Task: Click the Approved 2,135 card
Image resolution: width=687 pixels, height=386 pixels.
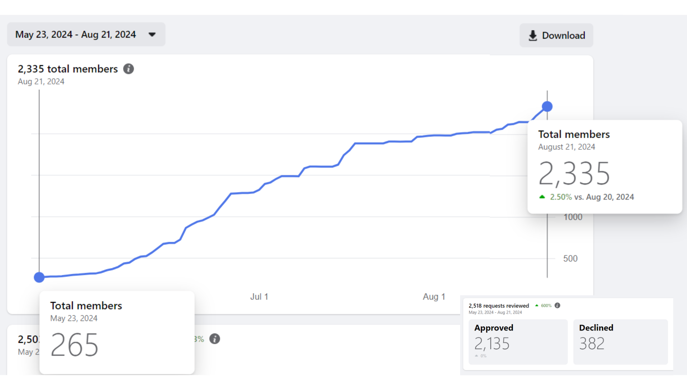Action: point(518,342)
